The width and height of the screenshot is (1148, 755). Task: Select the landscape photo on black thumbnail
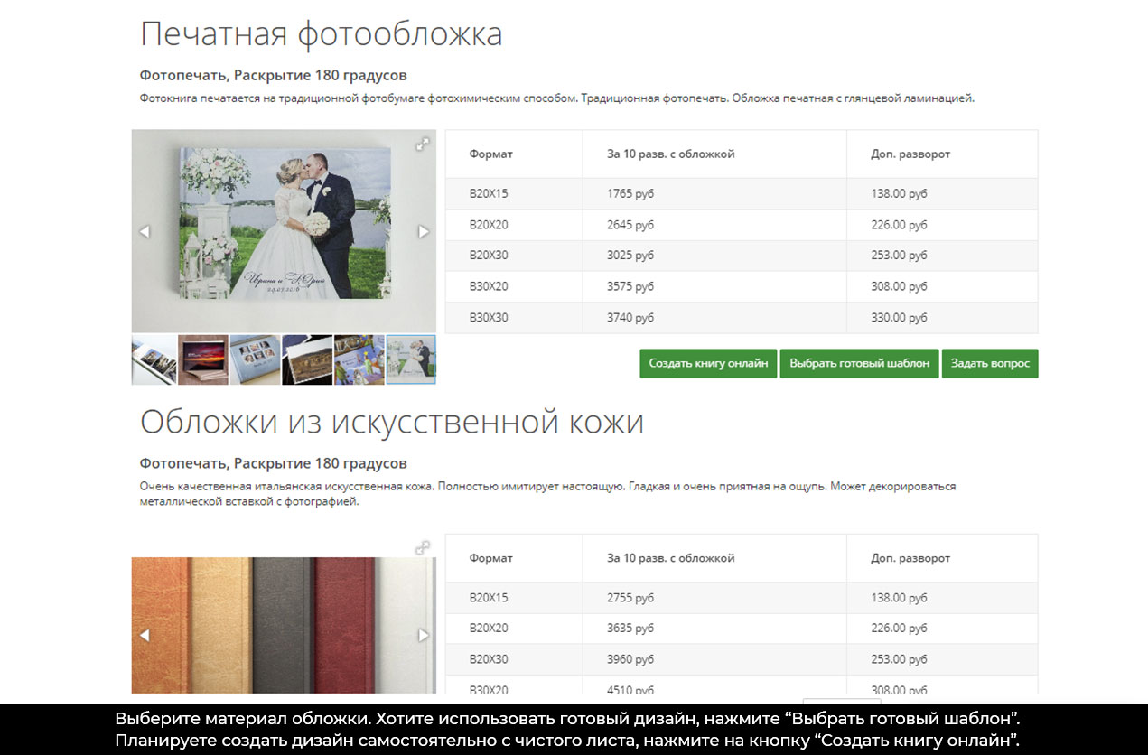[x=307, y=359]
